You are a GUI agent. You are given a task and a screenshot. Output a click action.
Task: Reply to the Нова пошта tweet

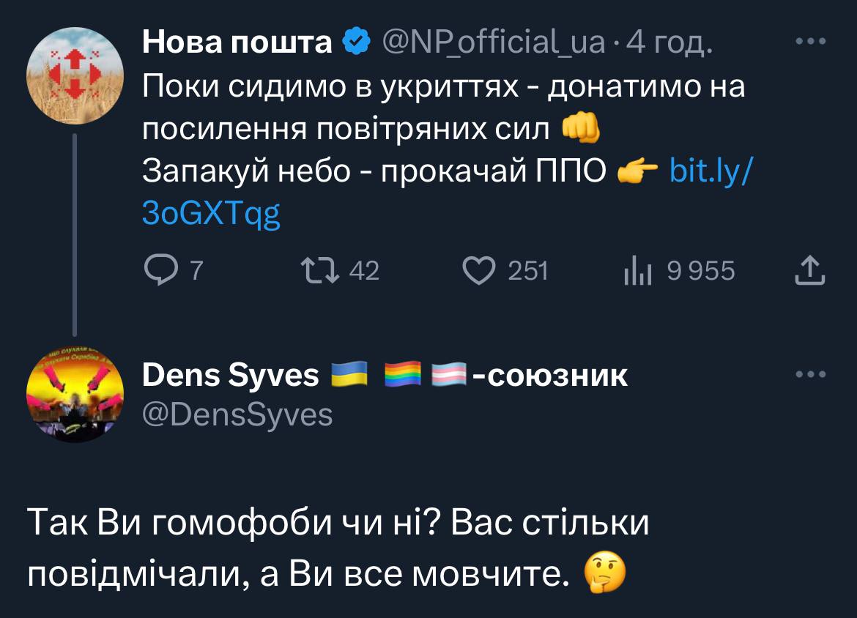[x=157, y=272]
